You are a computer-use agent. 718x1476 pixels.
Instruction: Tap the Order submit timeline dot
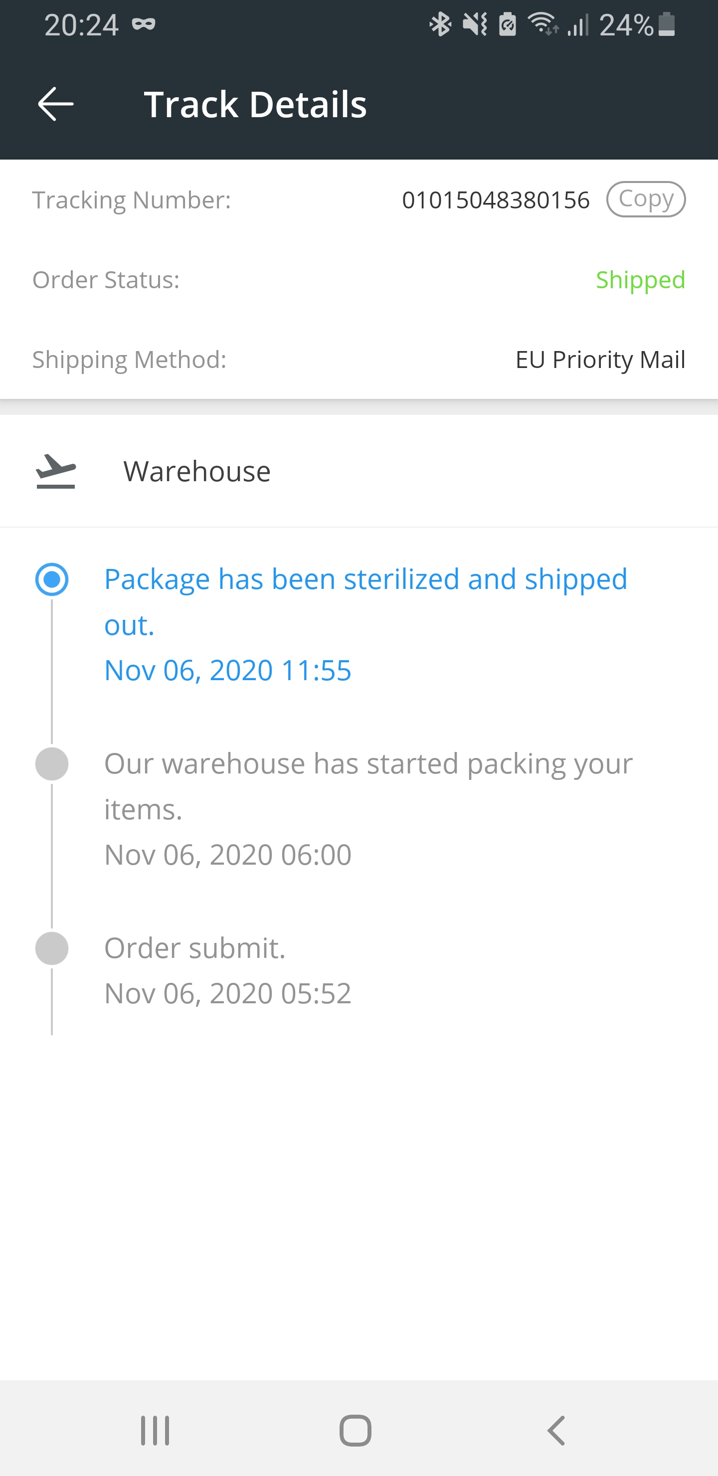point(52,948)
